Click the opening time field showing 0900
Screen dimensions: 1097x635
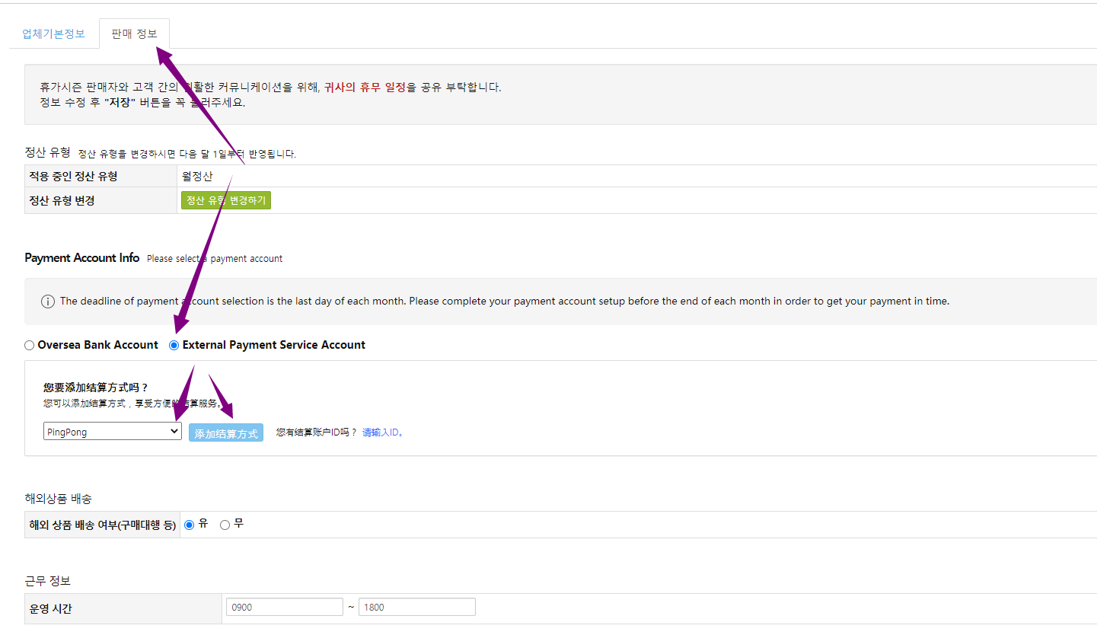pyautogui.click(x=285, y=607)
